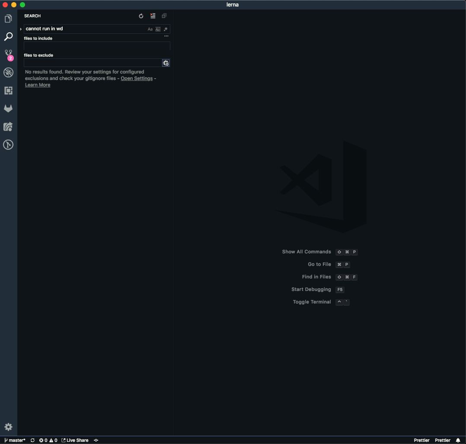Minimize the window with yellow button
This screenshot has width=466, height=444.
coord(14,5)
